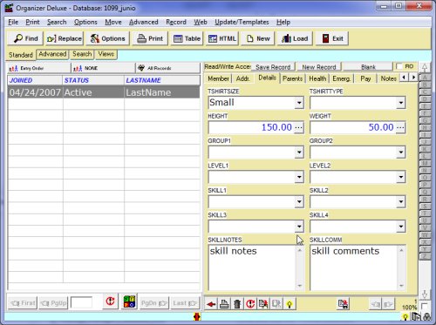Open the SKILL1 dropdown
Image resolution: width=436 pixels, height=325 pixels.
299,202
